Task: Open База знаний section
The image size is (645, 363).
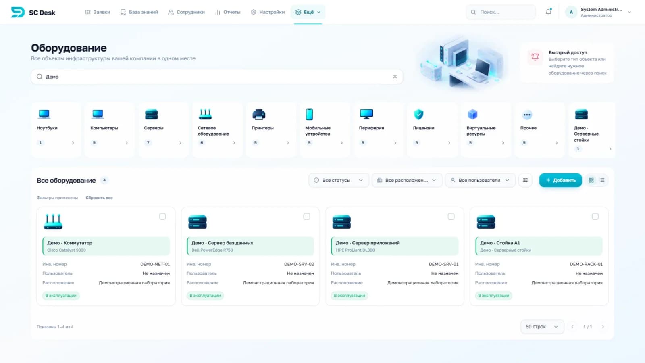Action: tap(139, 12)
